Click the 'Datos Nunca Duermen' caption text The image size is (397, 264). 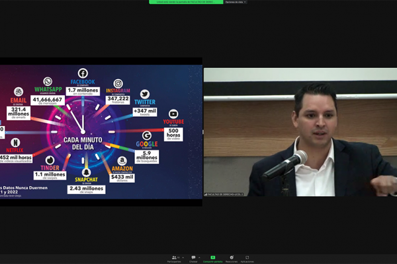[x=25, y=187]
